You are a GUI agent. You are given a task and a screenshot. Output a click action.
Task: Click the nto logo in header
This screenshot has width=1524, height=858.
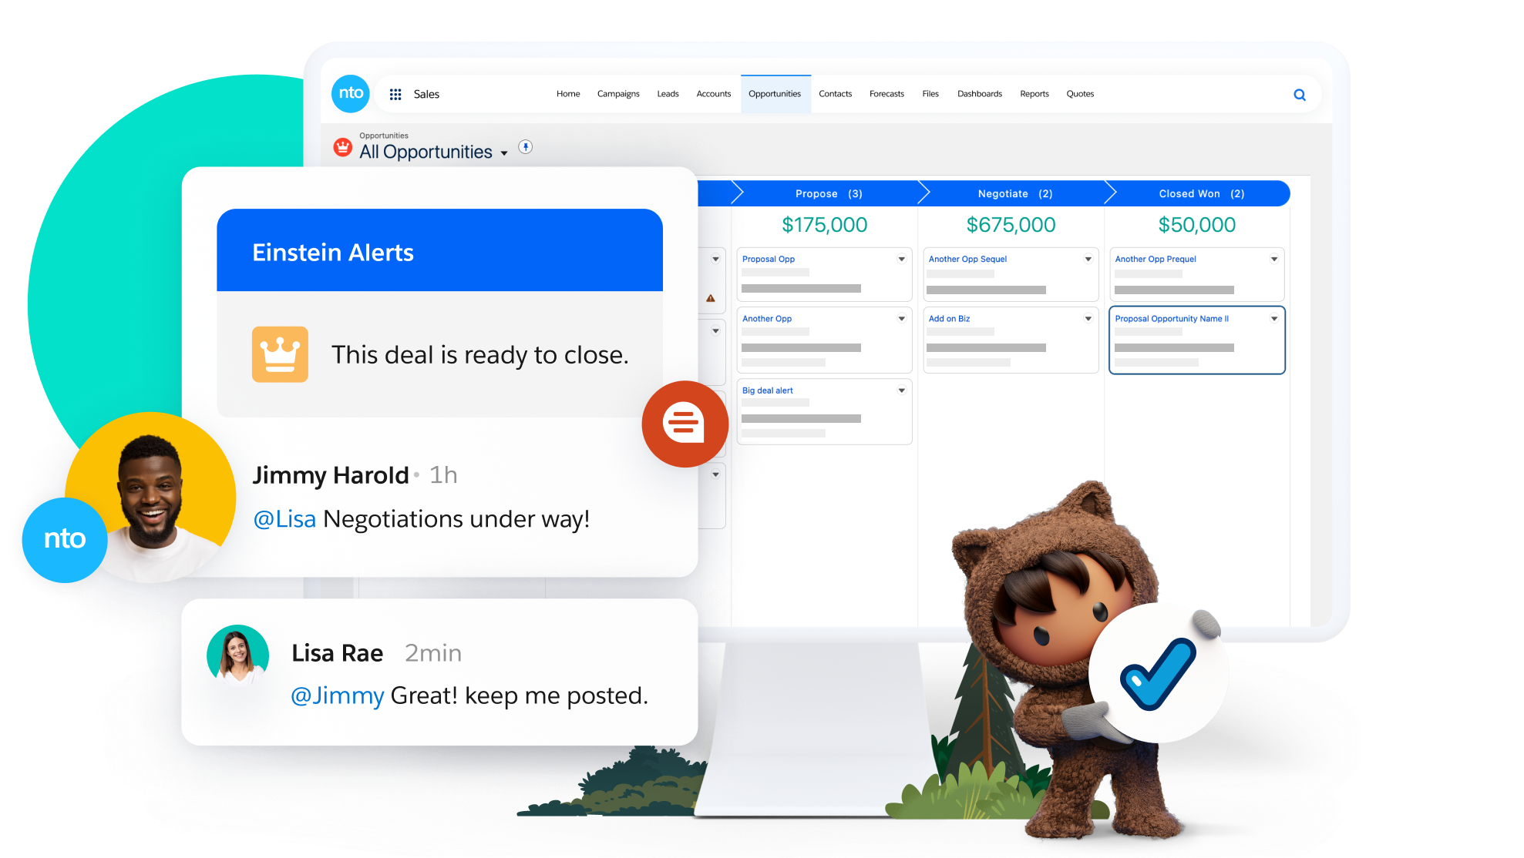(351, 94)
